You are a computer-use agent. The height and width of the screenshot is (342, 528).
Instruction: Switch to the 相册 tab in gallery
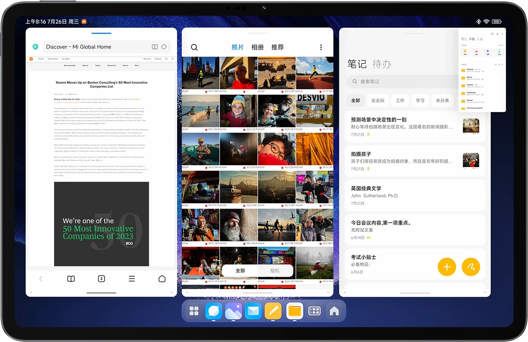pyautogui.click(x=257, y=47)
